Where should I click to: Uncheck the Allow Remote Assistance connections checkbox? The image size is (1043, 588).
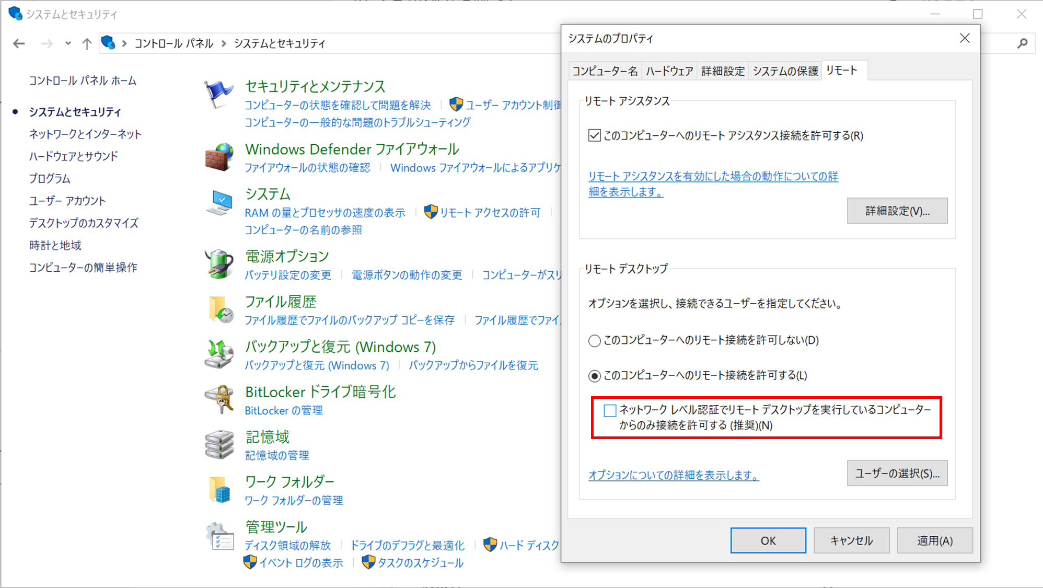tap(594, 136)
